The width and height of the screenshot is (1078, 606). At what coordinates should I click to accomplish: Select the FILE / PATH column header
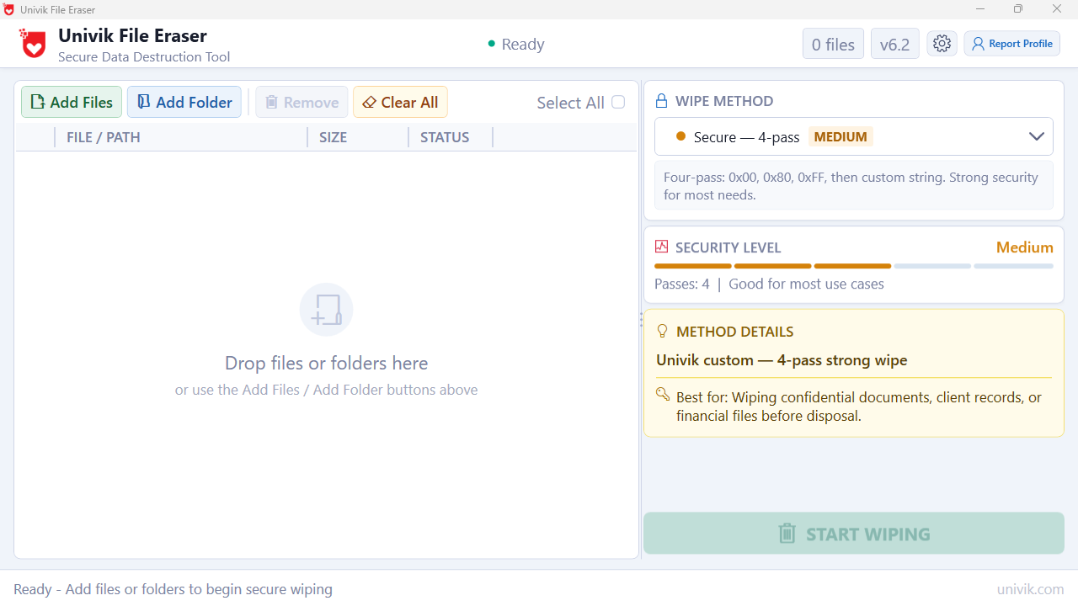tap(103, 136)
